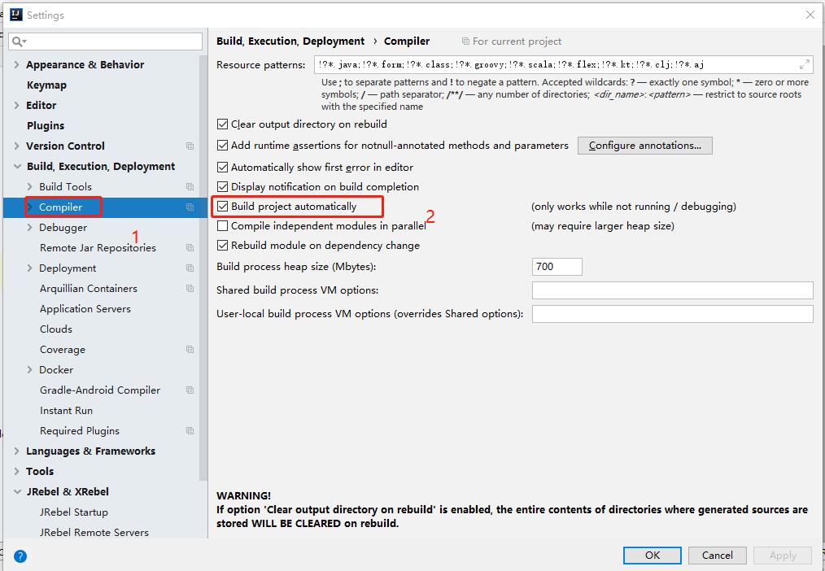This screenshot has width=825, height=571.
Task: Expand the Editor tree node
Action: [17, 105]
